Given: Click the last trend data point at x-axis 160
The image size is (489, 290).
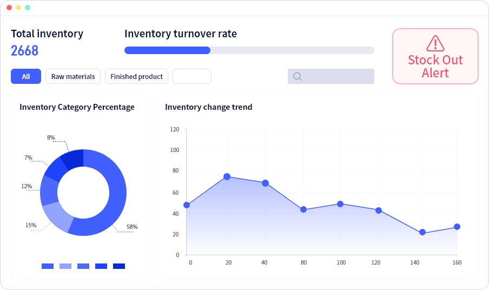Looking at the screenshot, I should pyautogui.click(x=457, y=227).
